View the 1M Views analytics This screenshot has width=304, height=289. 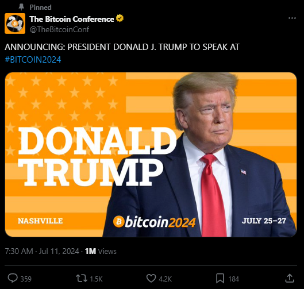101,251
